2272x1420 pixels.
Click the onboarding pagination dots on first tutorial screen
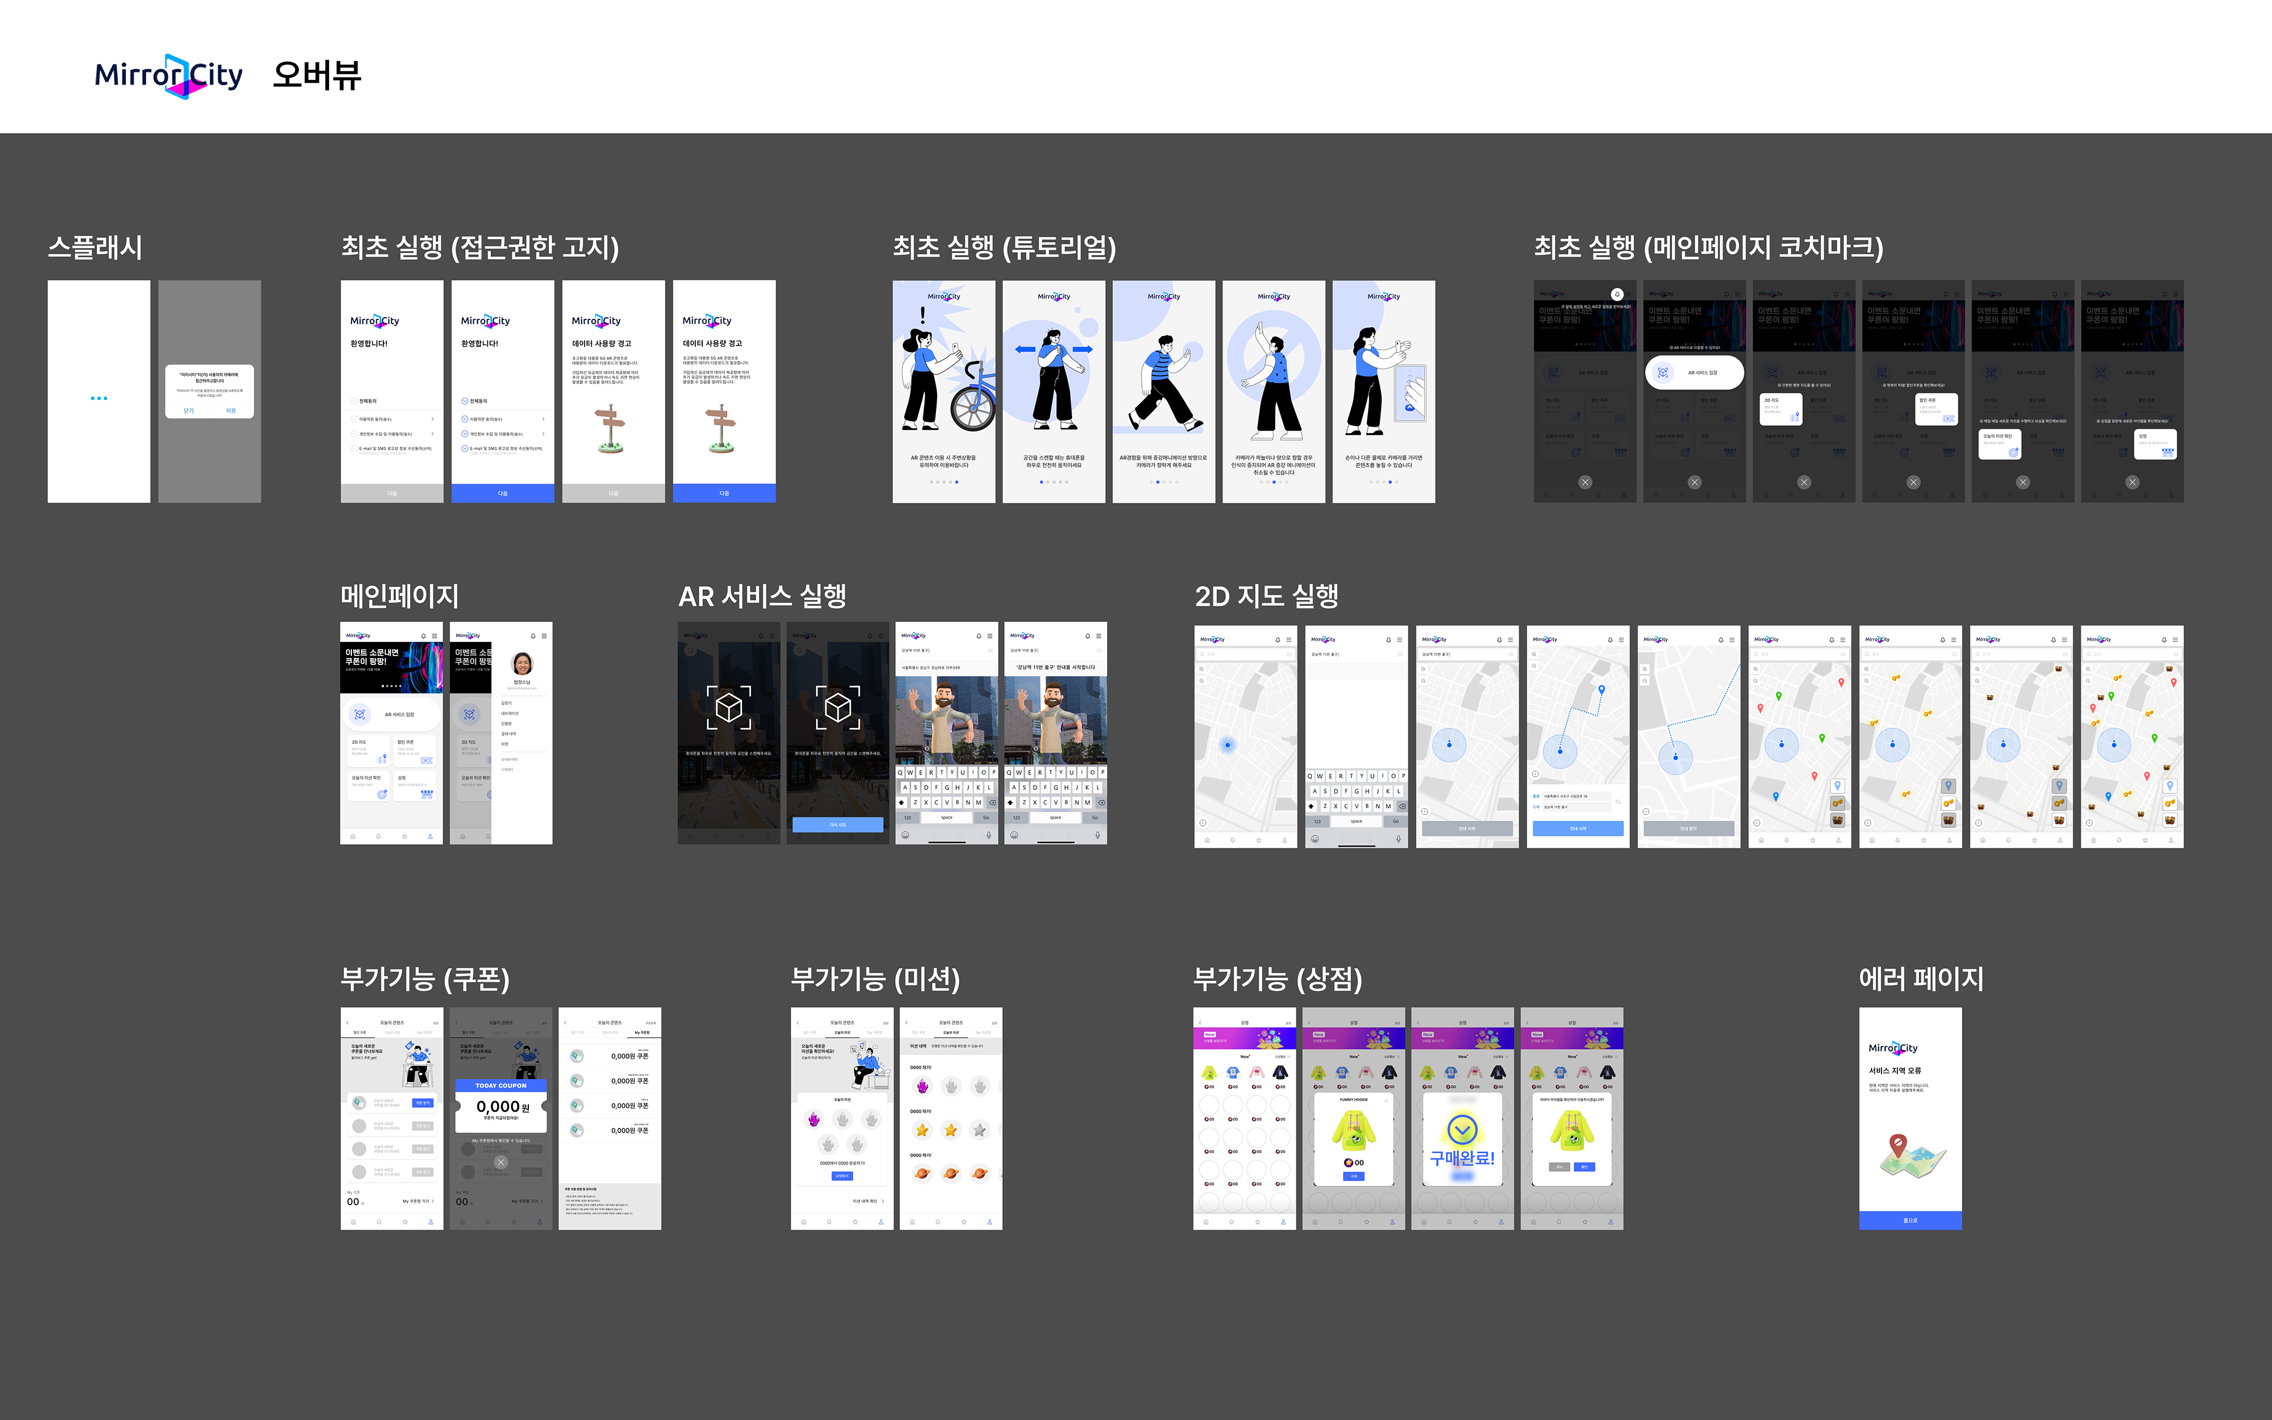tap(944, 482)
